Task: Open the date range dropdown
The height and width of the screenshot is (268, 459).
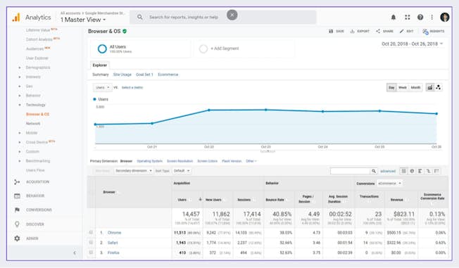Action: 412,44
